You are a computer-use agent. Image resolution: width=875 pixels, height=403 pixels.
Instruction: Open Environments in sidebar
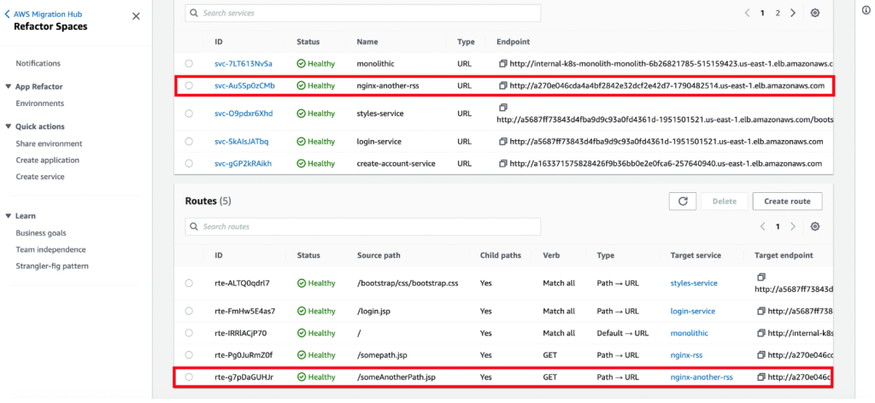(x=39, y=103)
